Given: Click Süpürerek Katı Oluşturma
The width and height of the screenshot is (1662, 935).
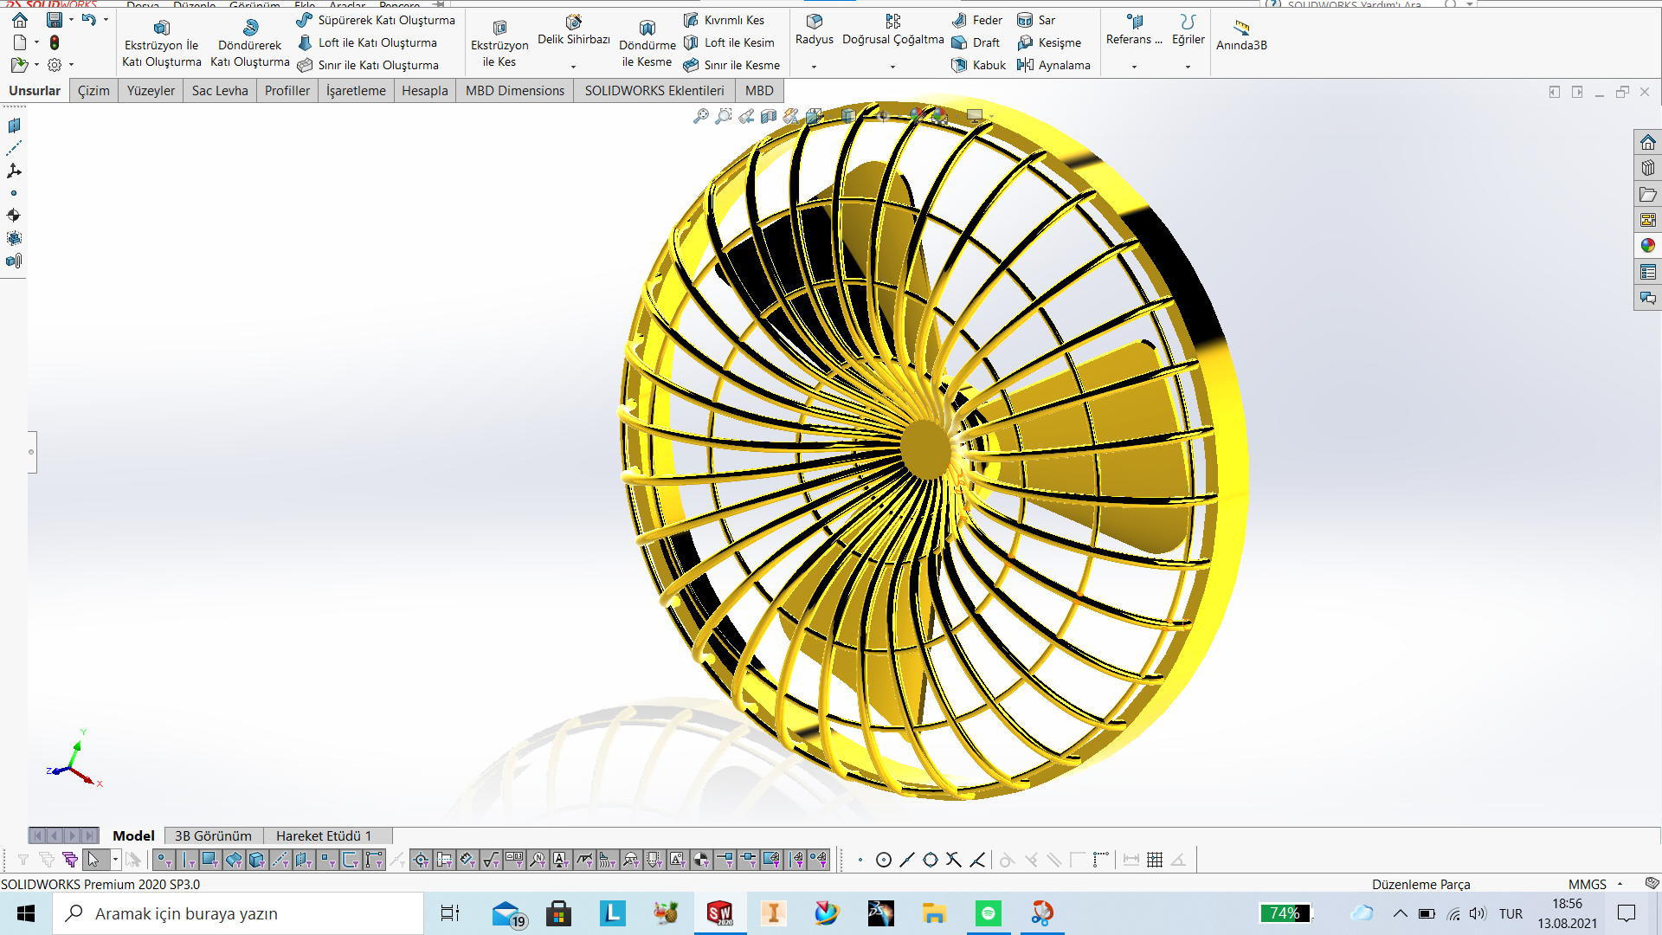Looking at the screenshot, I should pyautogui.click(x=376, y=20).
